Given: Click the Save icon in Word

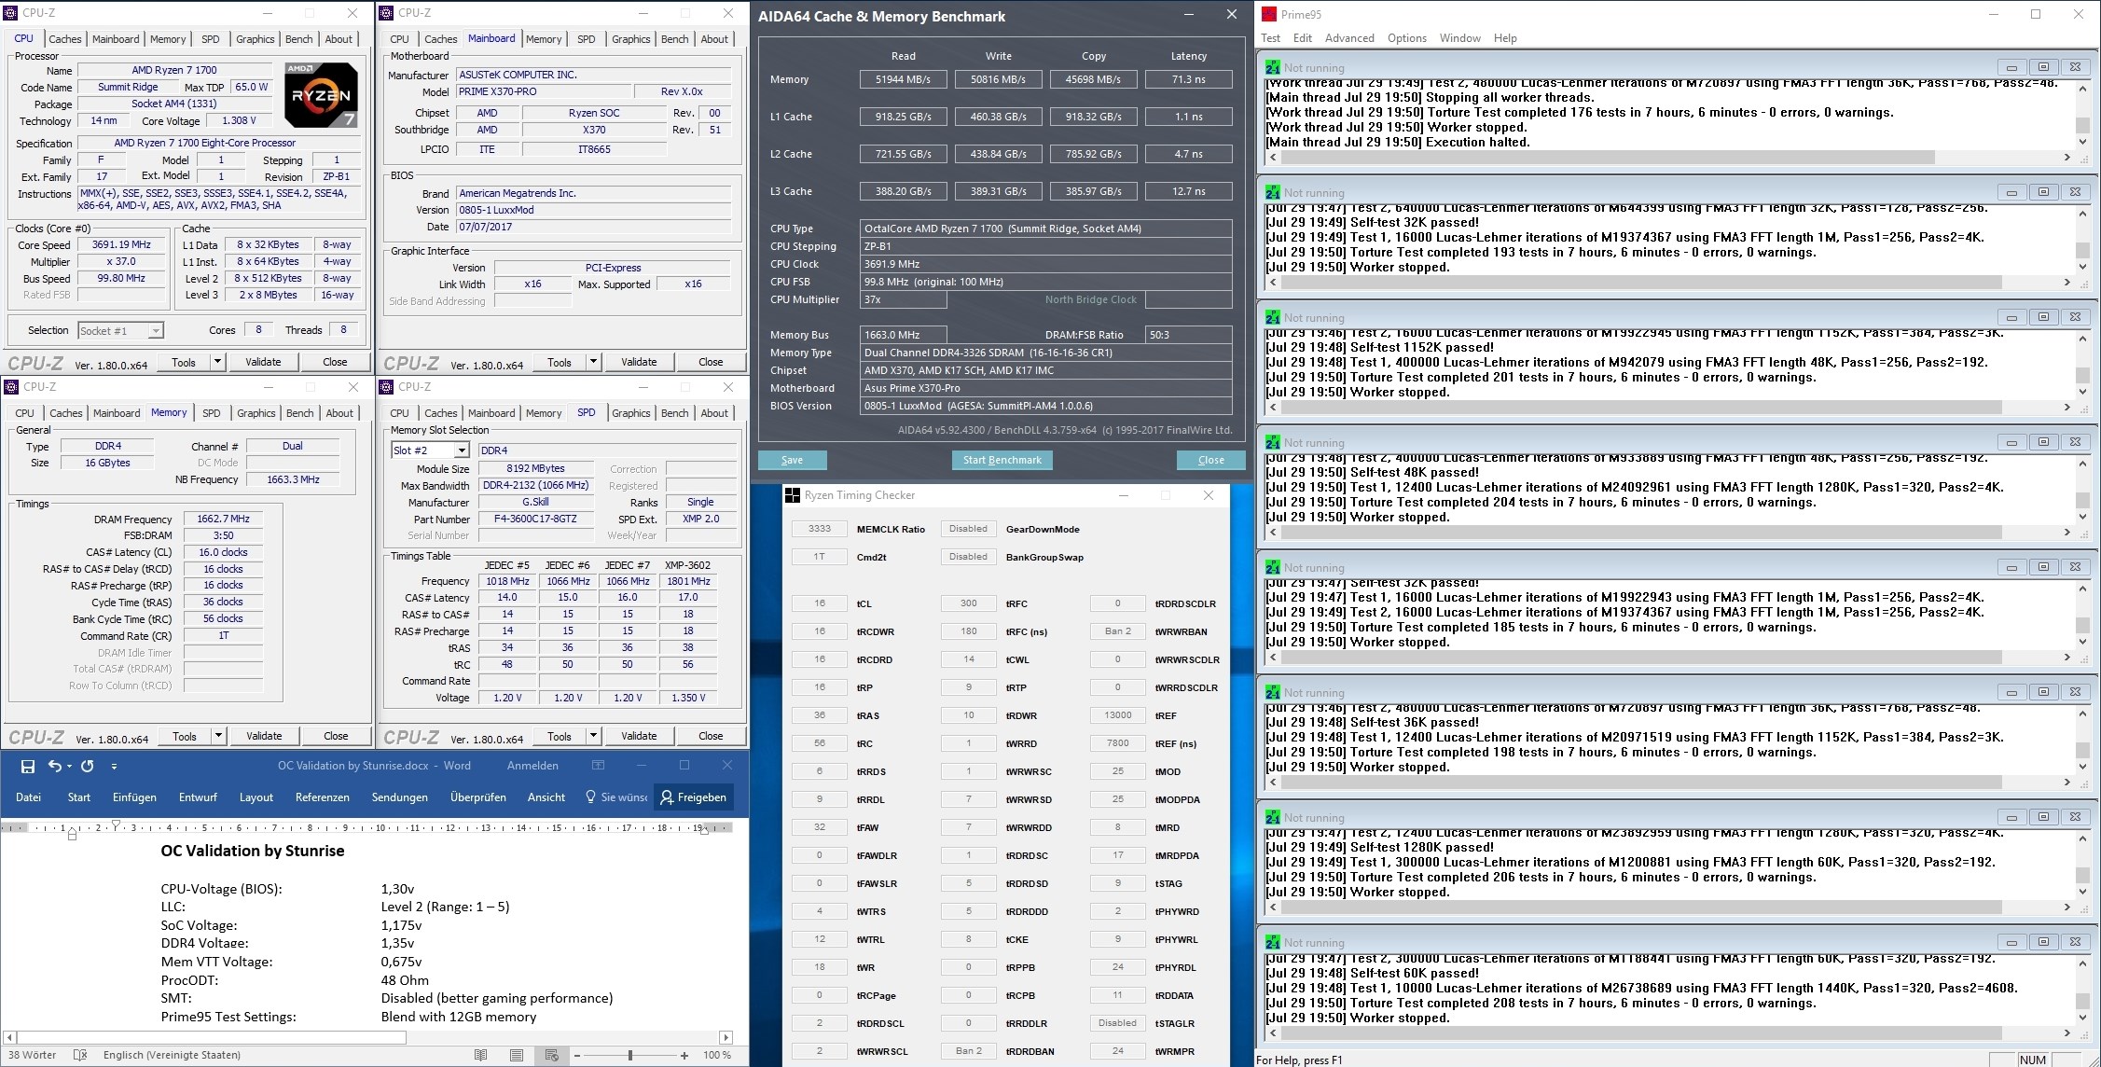Looking at the screenshot, I should (28, 766).
